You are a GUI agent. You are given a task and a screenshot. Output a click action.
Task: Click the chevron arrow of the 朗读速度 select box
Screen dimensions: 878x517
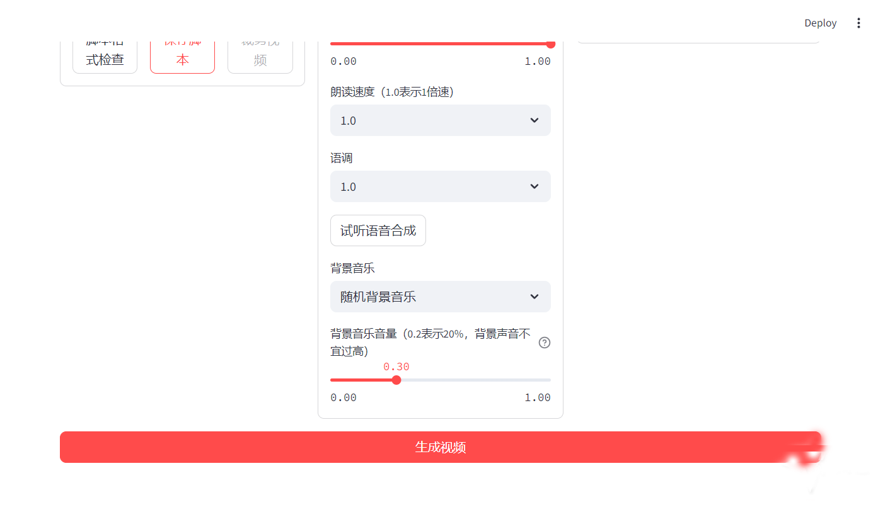click(x=534, y=120)
